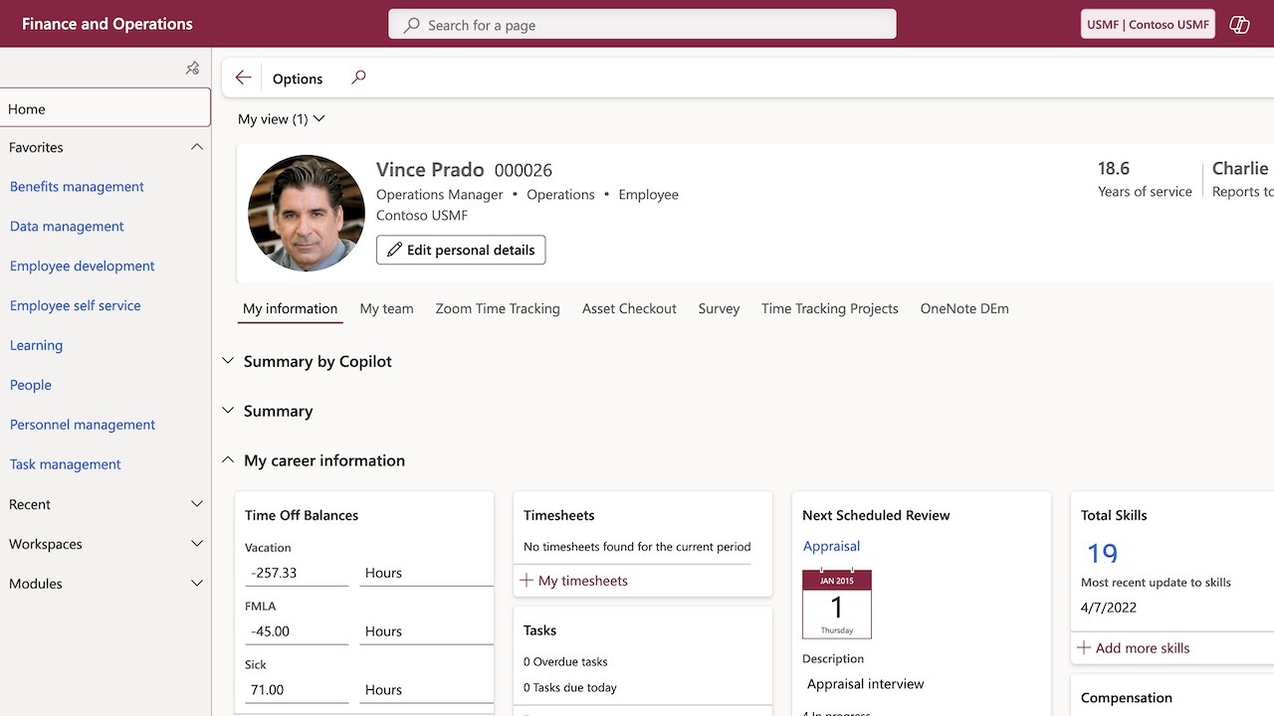
Task: Click the search magnifier beside Options
Action: 358,78
